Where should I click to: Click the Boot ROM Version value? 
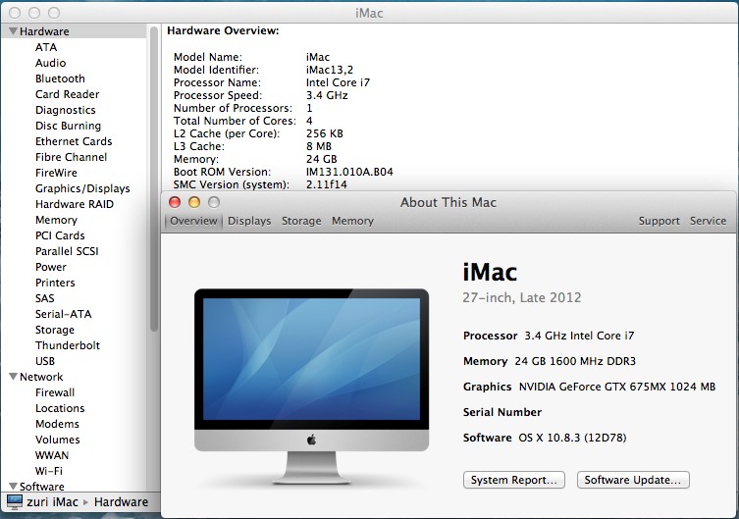tap(349, 172)
